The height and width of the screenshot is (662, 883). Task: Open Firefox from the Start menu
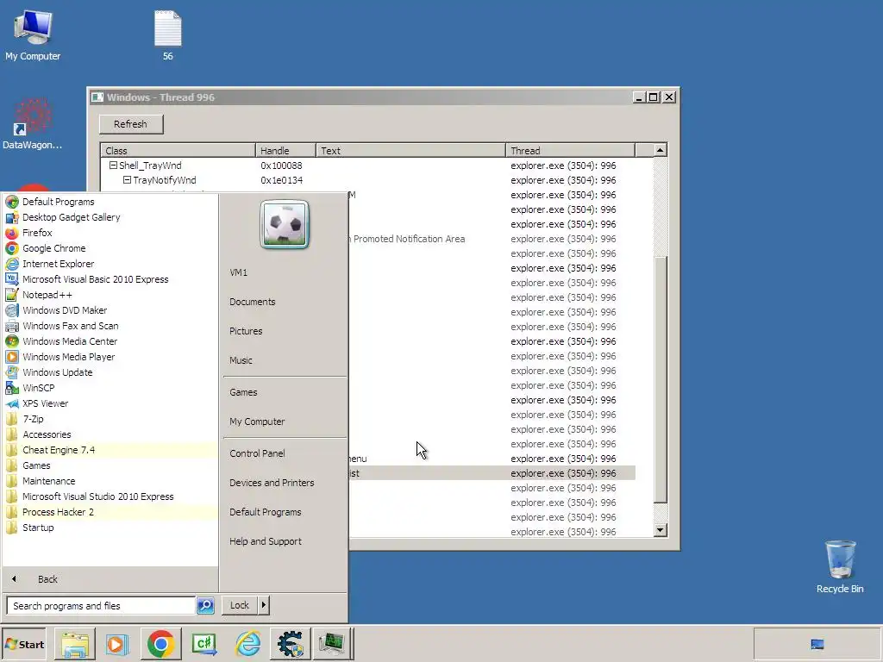coord(37,233)
